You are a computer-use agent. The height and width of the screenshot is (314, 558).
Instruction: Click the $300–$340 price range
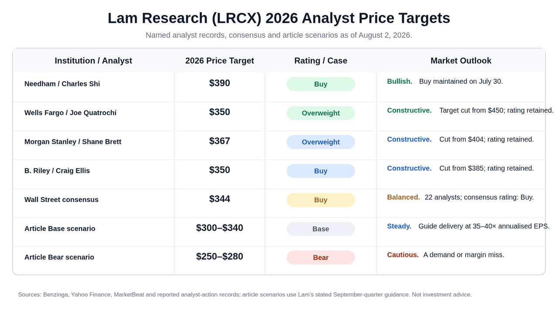pos(220,228)
